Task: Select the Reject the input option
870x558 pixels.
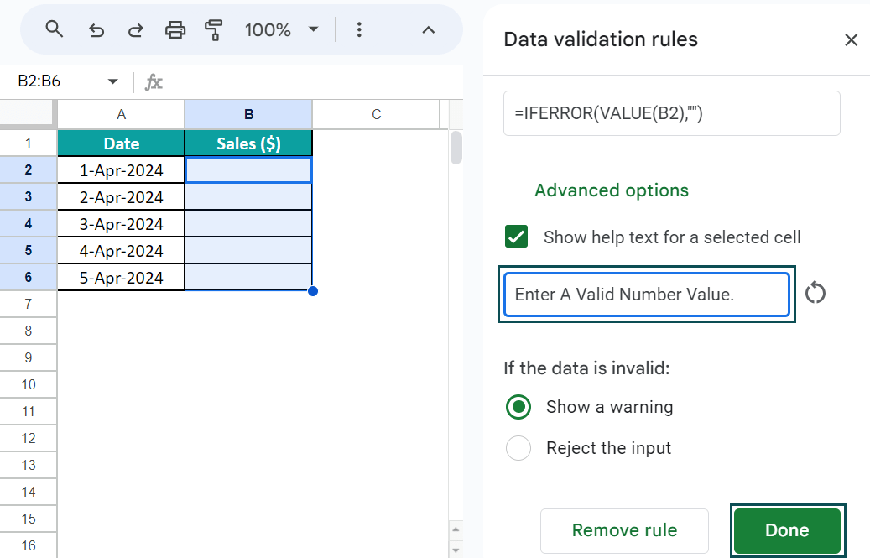Action: [518, 448]
